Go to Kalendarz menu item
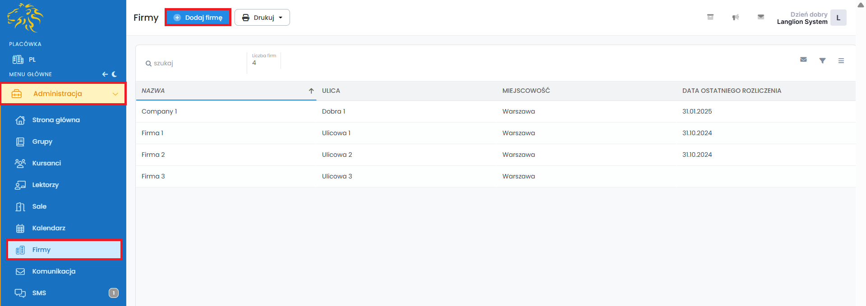This screenshot has height=306, width=866. pos(49,228)
